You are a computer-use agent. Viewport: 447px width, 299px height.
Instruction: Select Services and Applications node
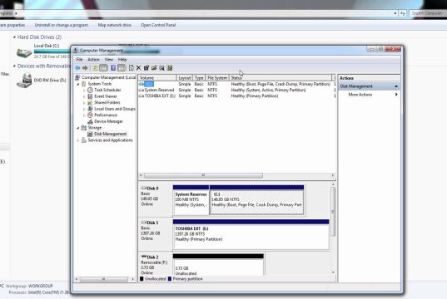(110, 140)
